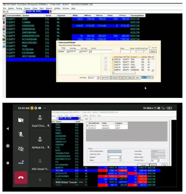Viewport: 186px width, 194px height.
Task: Open the File menu
Action: pyautogui.click(x=4, y=8)
